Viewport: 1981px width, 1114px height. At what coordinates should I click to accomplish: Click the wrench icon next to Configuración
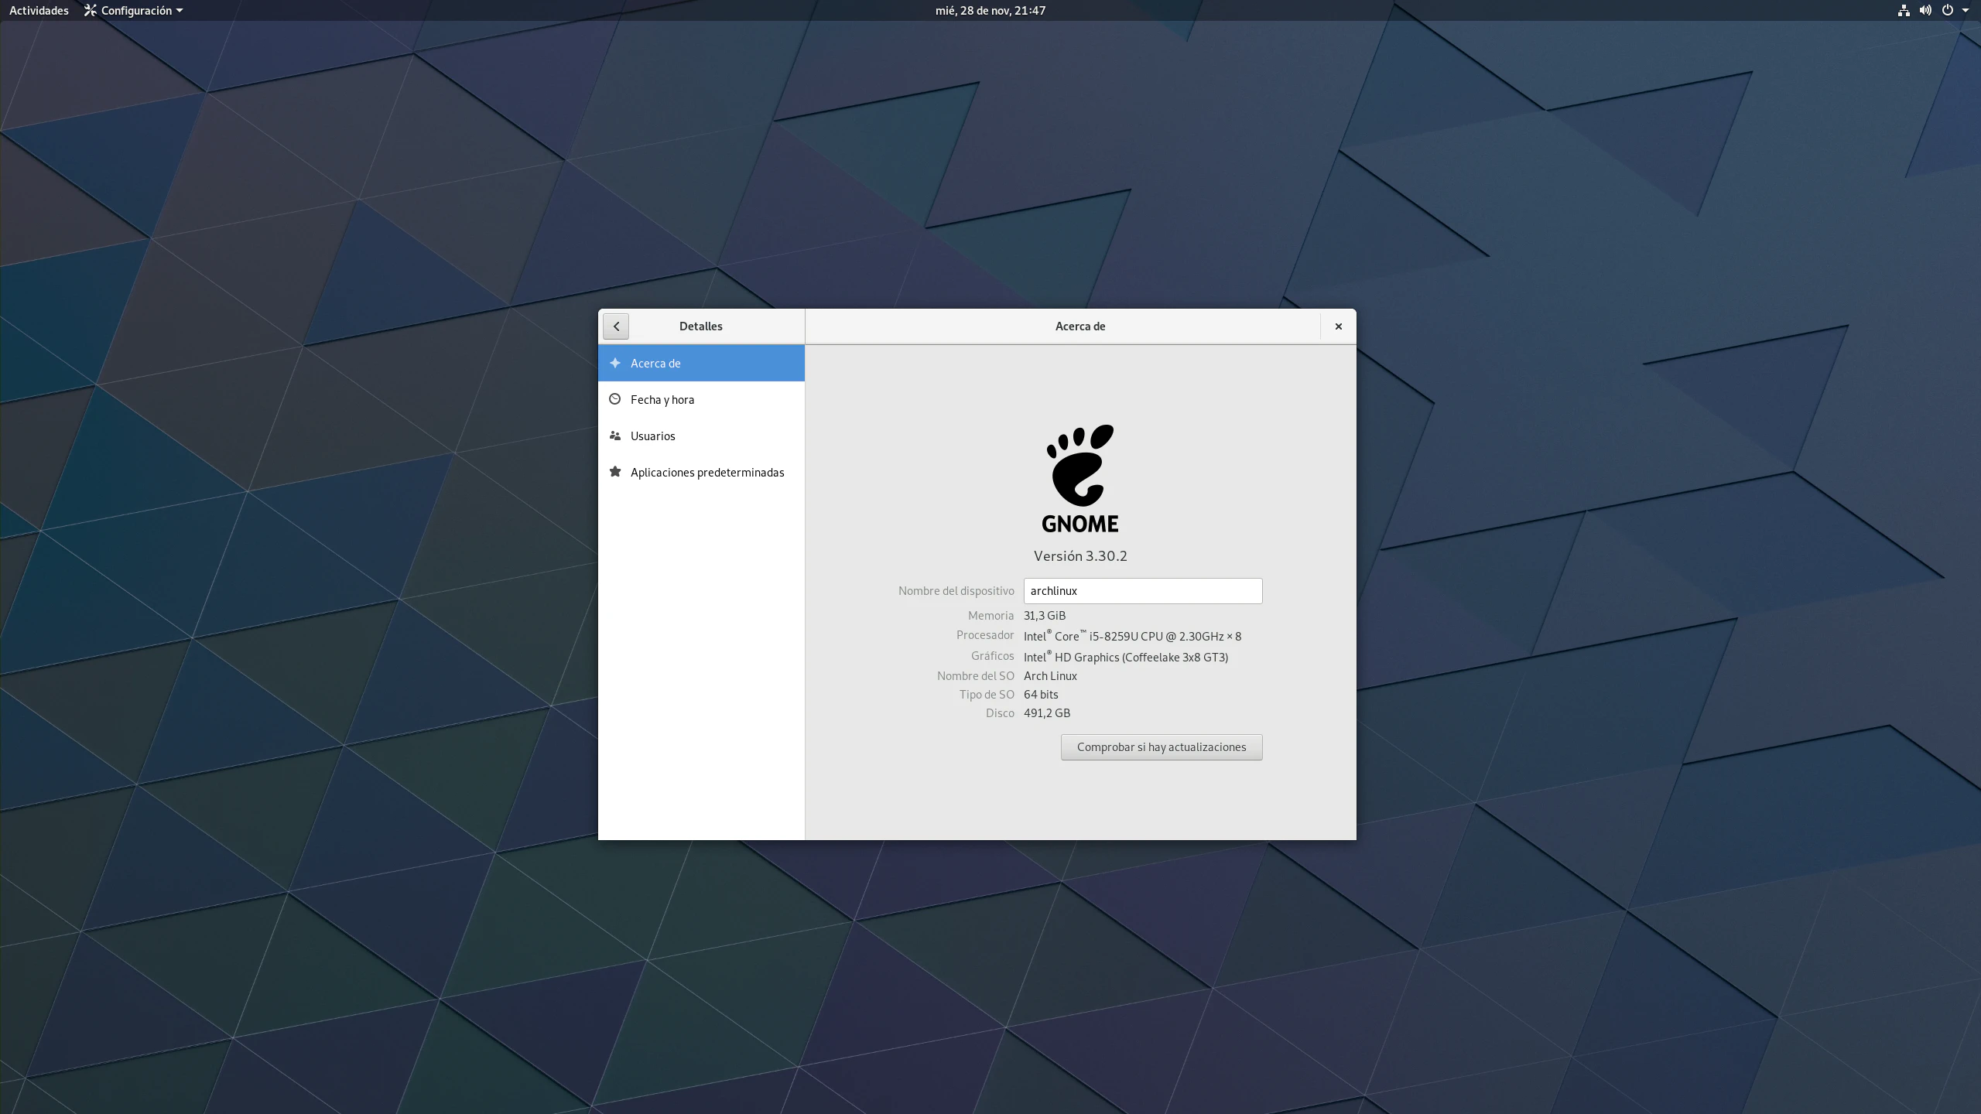point(91,10)
